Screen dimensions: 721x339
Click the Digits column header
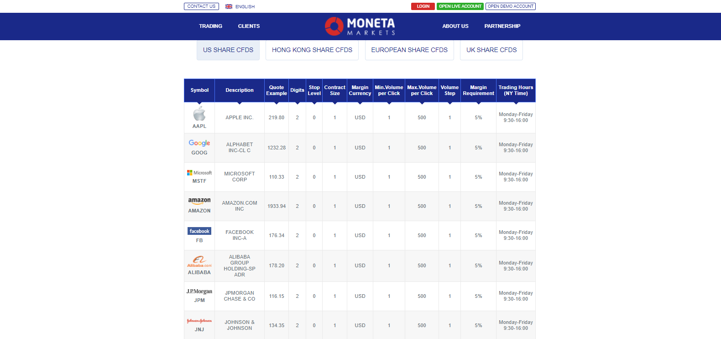pyautogui.click(x=297, y=90)
